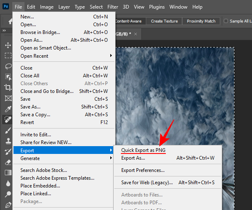Click the Photoshop Ps logo icon
252x210 pixels.
(x=6, y=7)
